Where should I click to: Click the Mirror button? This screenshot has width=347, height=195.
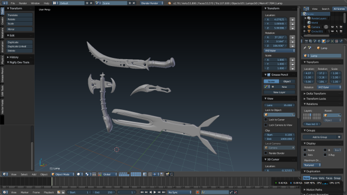click(x=20, y=29)
